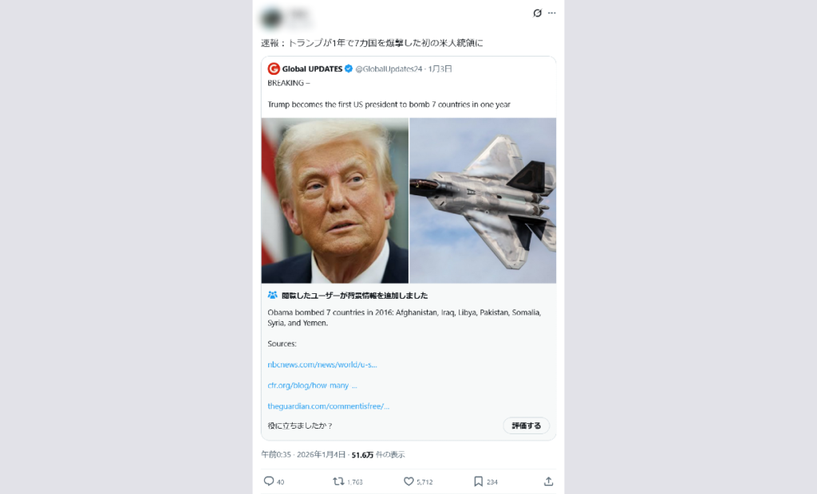Like the post with heart icon
This screenshot has height=494, width=817.
coord(409,481)
